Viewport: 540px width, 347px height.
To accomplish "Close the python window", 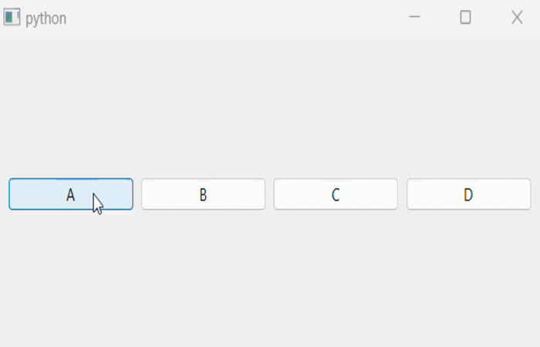I will pyautogui.click(x=517, y=17).
